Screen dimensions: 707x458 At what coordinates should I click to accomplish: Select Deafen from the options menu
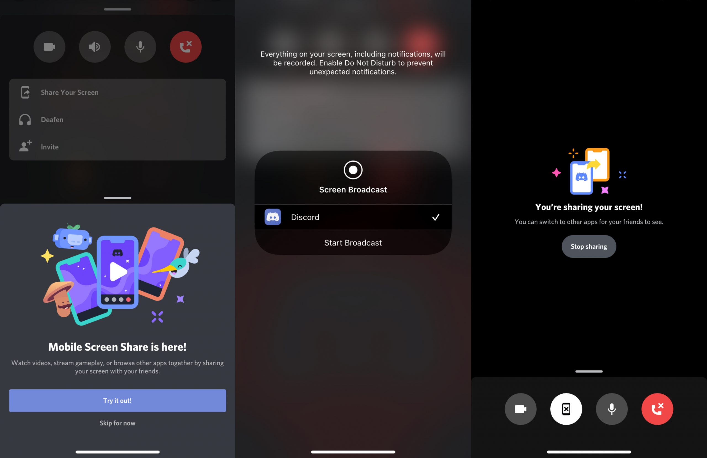51,119
